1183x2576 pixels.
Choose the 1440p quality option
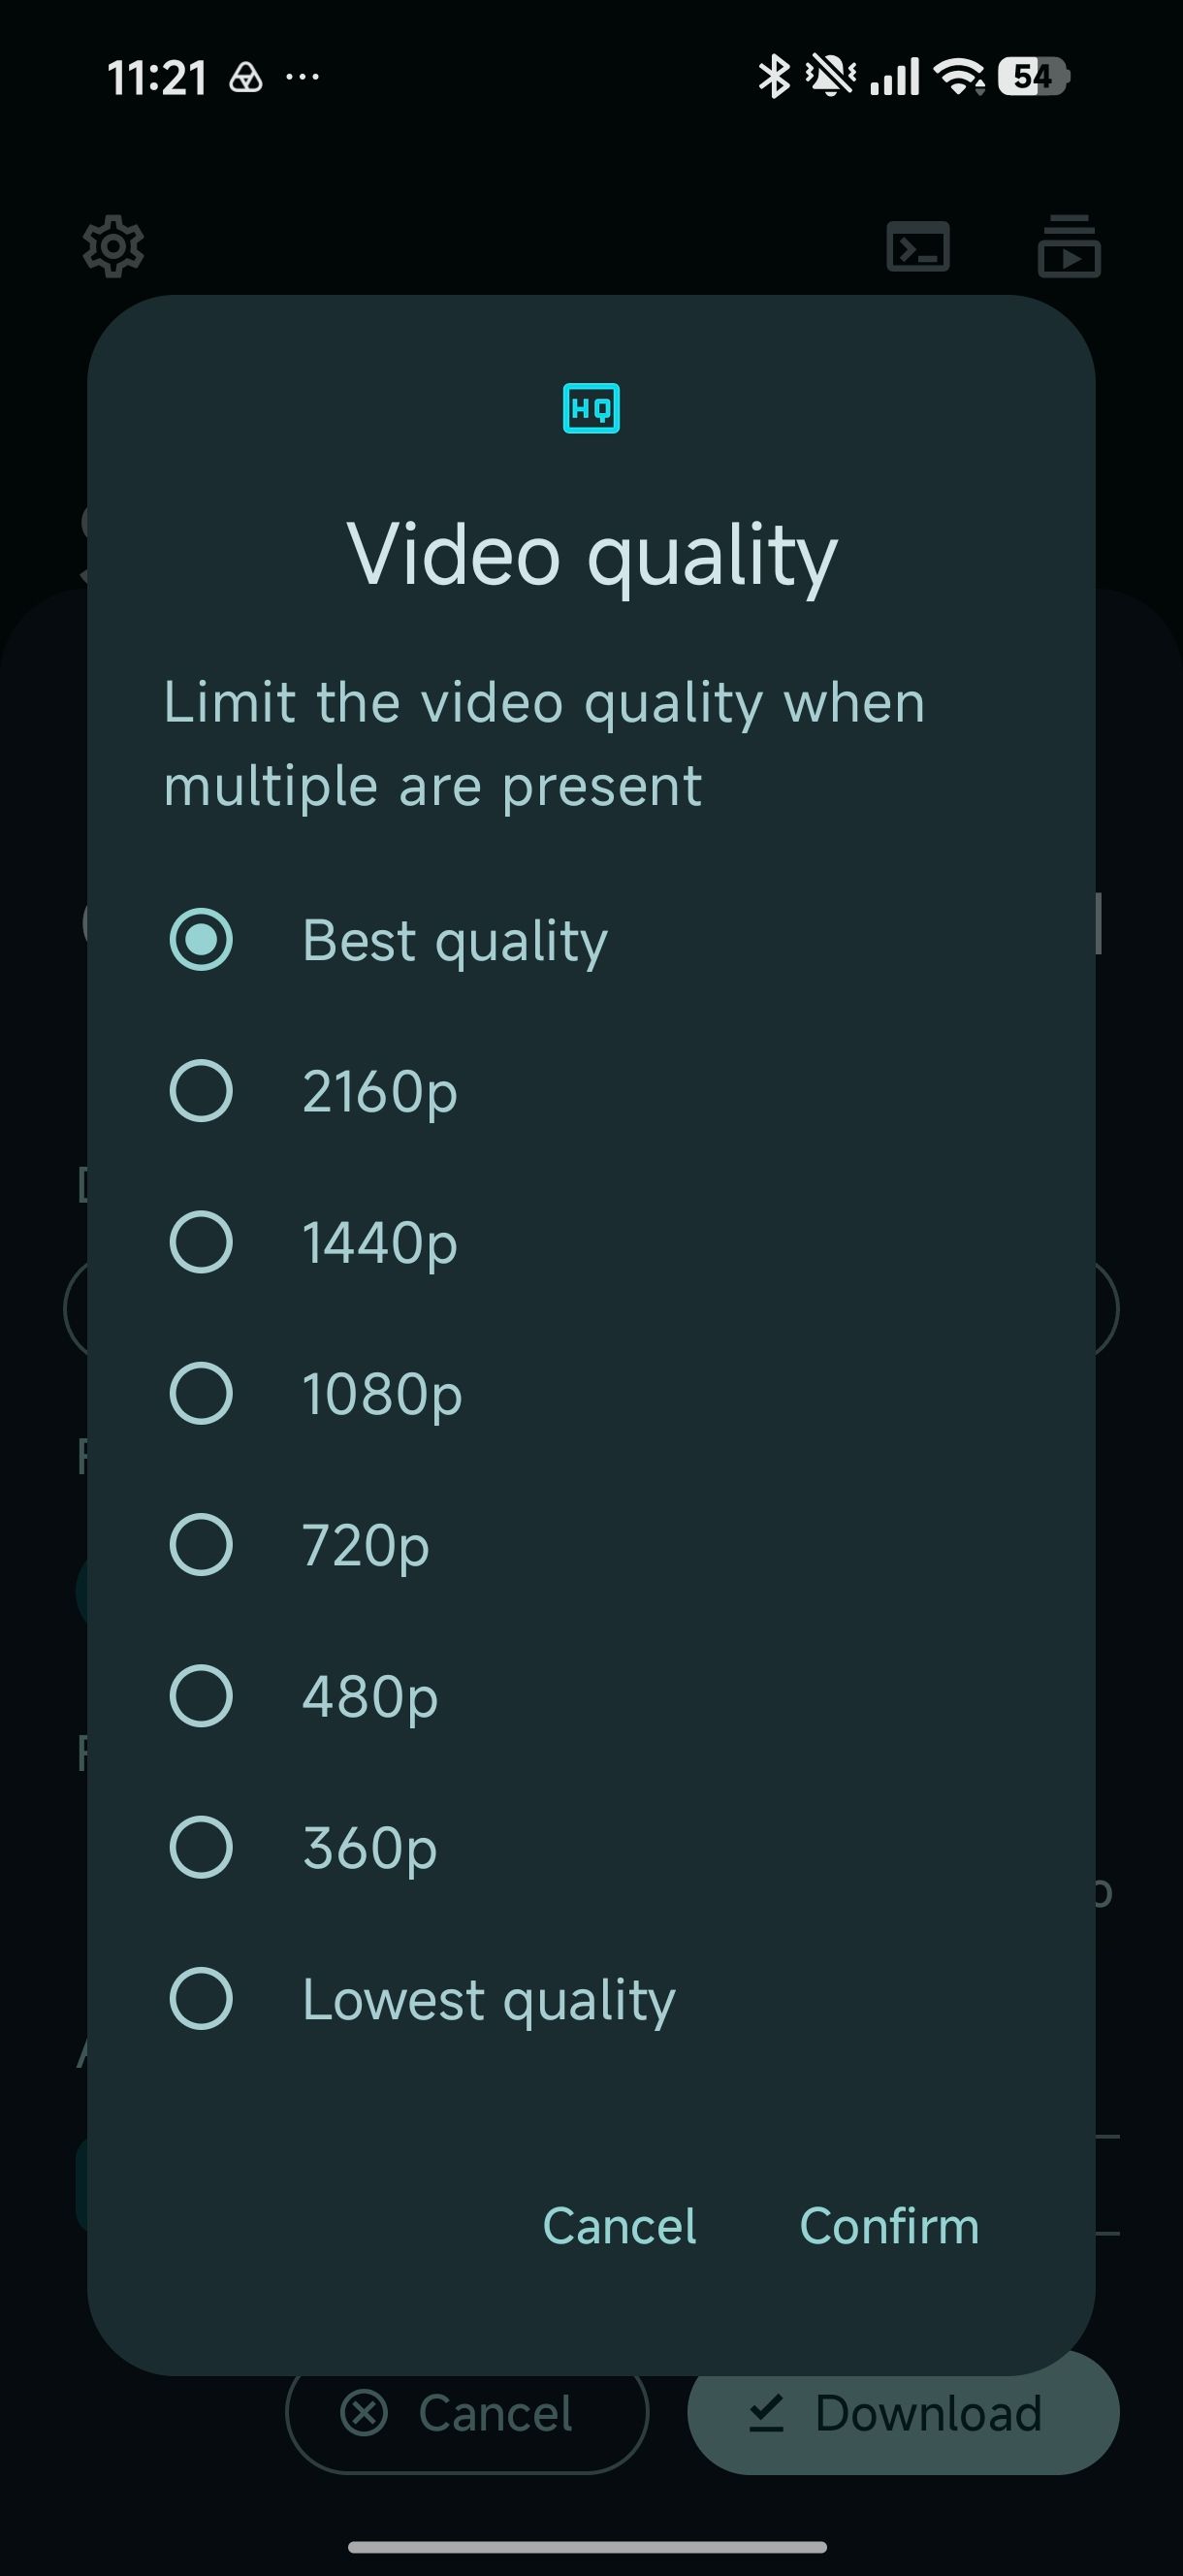click(x=591, y=1242)
